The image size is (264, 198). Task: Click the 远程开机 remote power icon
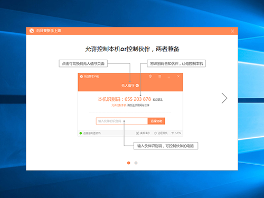(x=155, y=133)
